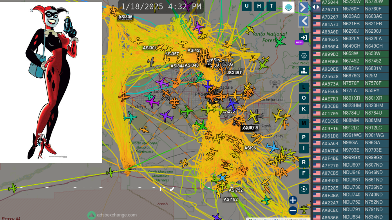
Task: Select hex code AAE7B1 in table
Action: [x=330, y=99]
